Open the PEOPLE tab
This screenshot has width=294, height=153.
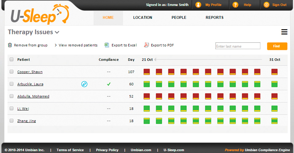(179, 18)
